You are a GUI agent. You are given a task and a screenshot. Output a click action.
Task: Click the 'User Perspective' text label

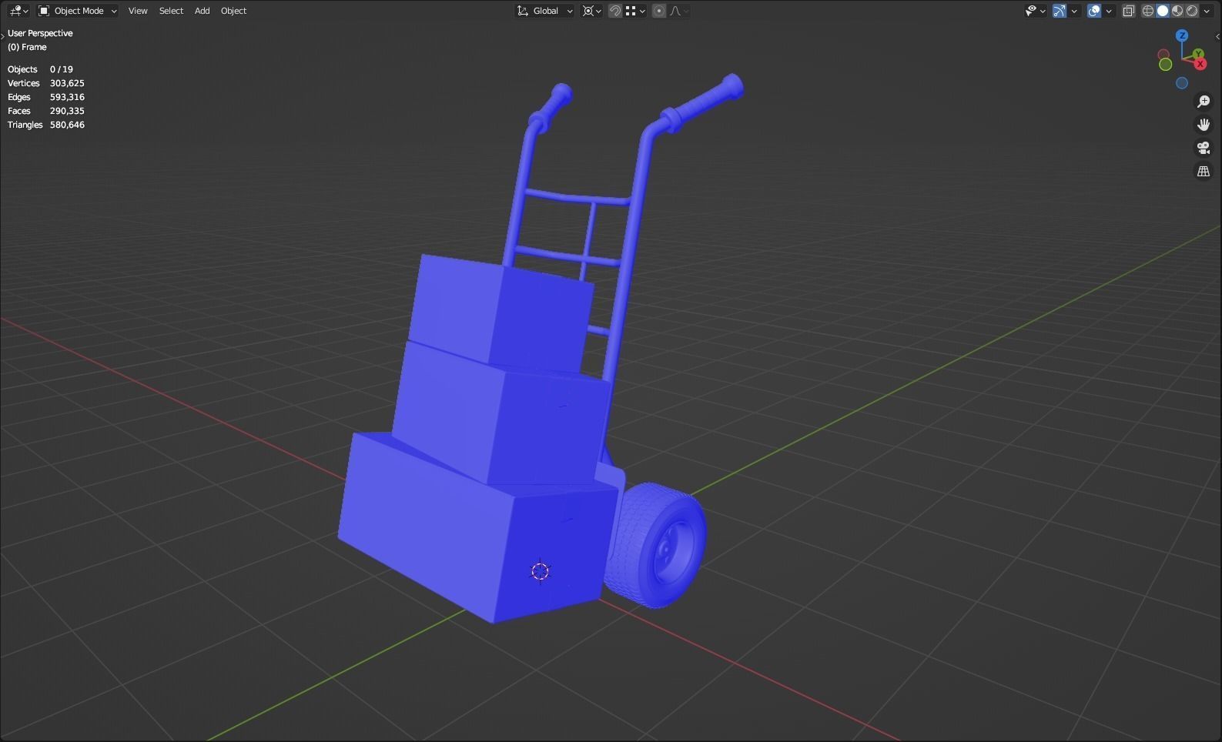pos(40,33)
